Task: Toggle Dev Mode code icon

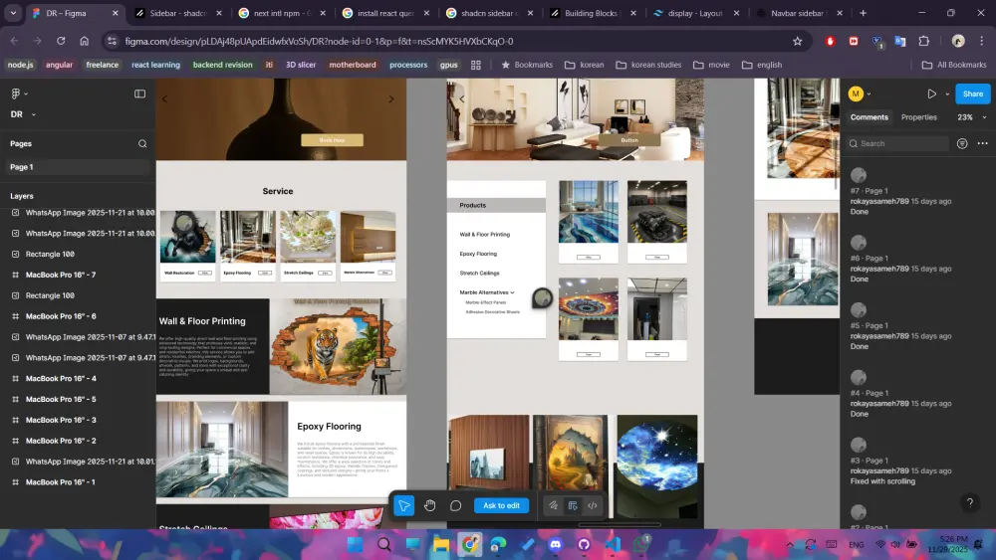Action: 592,505
